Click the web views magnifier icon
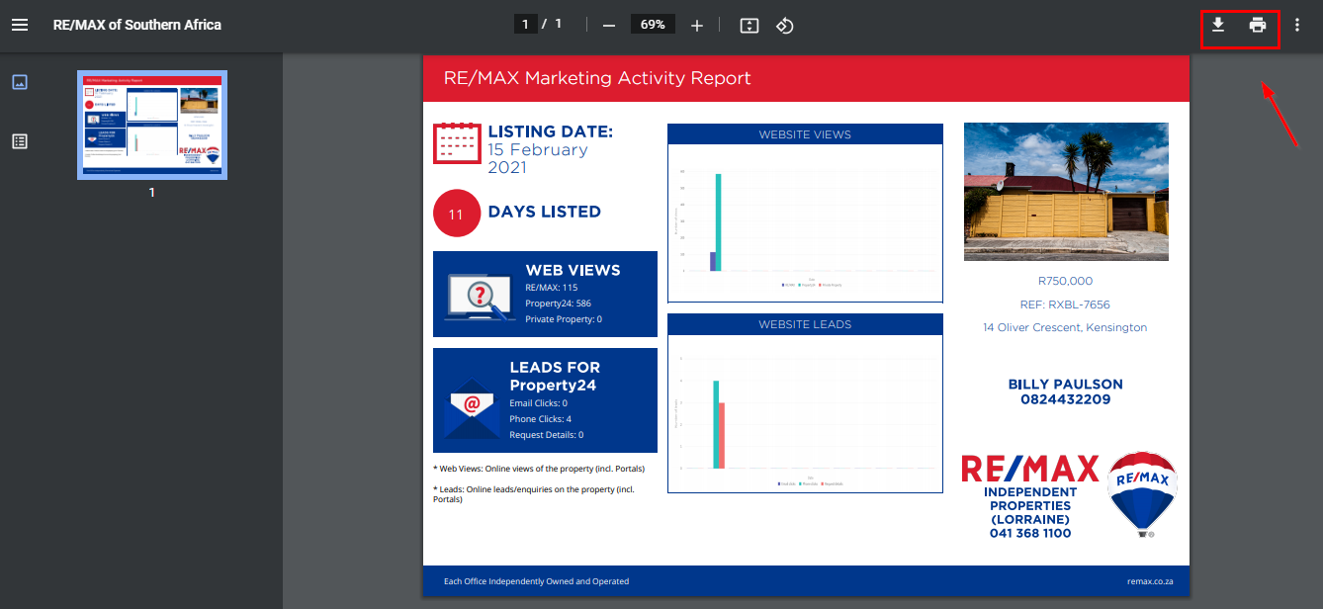 (480, 297)
